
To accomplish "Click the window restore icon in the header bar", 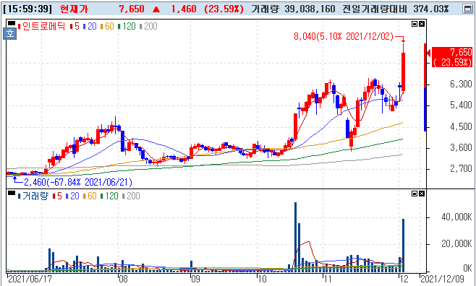I will [467, 9].
